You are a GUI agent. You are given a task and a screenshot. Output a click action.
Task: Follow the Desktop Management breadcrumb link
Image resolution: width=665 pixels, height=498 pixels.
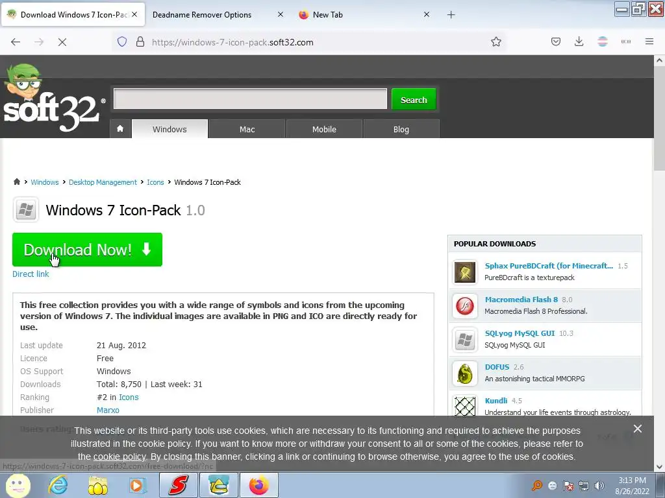(x=103, y=182)
